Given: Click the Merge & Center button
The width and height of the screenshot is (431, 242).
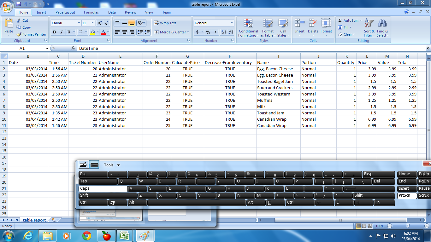Looking at the screenshot, I should (171, 32).
